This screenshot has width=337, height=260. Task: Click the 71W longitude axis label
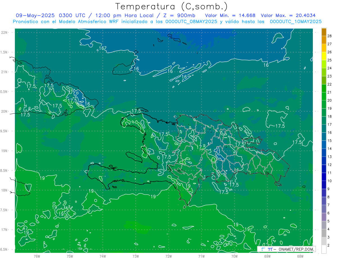201,256
